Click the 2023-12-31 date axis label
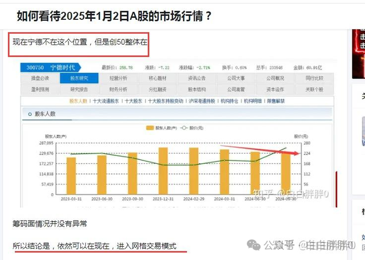This screenshot has width=365, height=260. [x=163, y=199]
